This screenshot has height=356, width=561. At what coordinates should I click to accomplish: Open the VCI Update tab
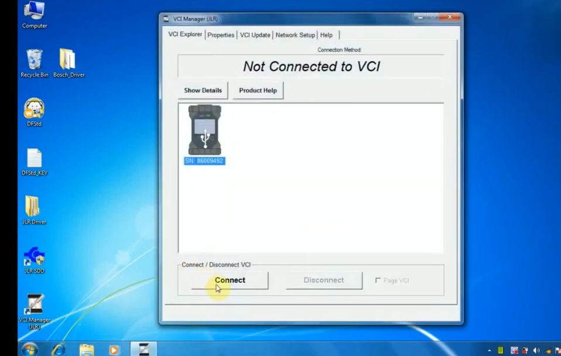pyautogui.click(x=255, y=35)
